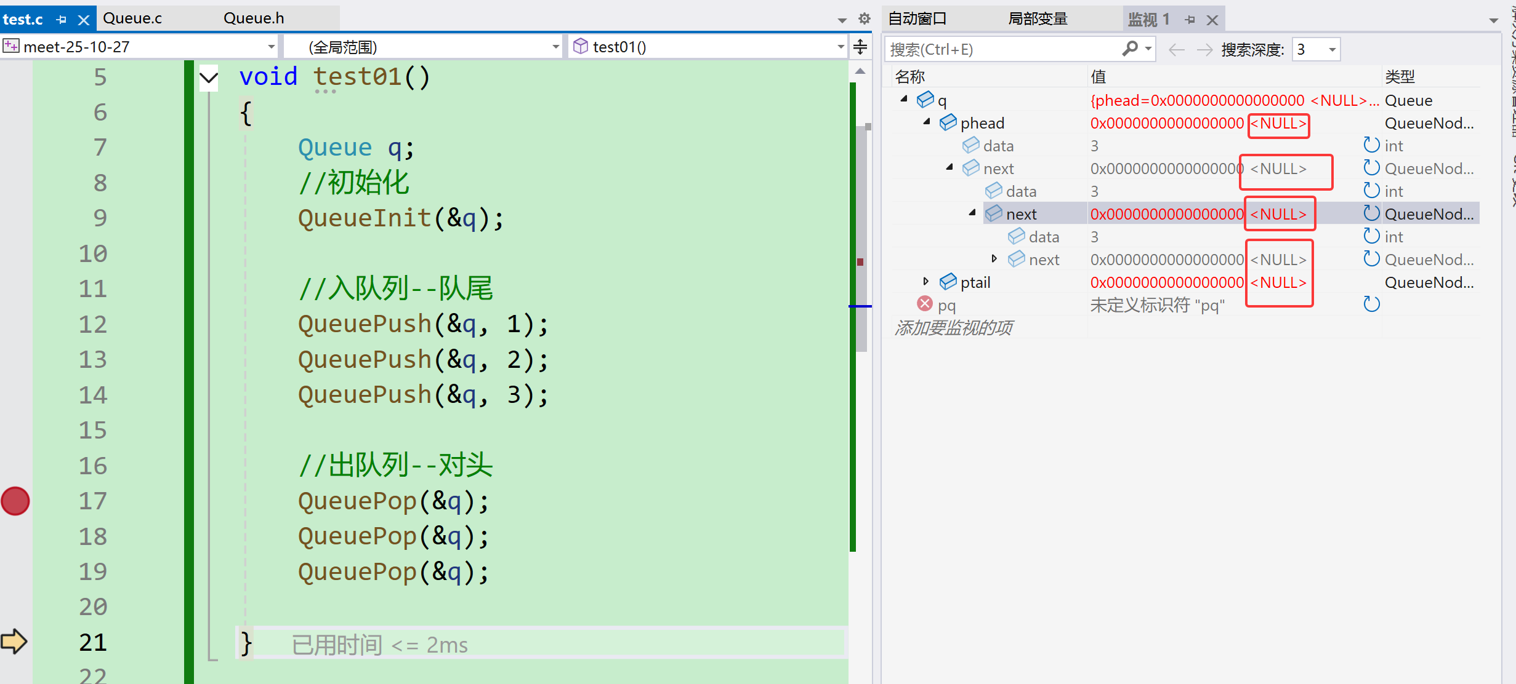Pin the test.c tab
This screenshot has height=684, width=1516.
[x=61, y=20]
